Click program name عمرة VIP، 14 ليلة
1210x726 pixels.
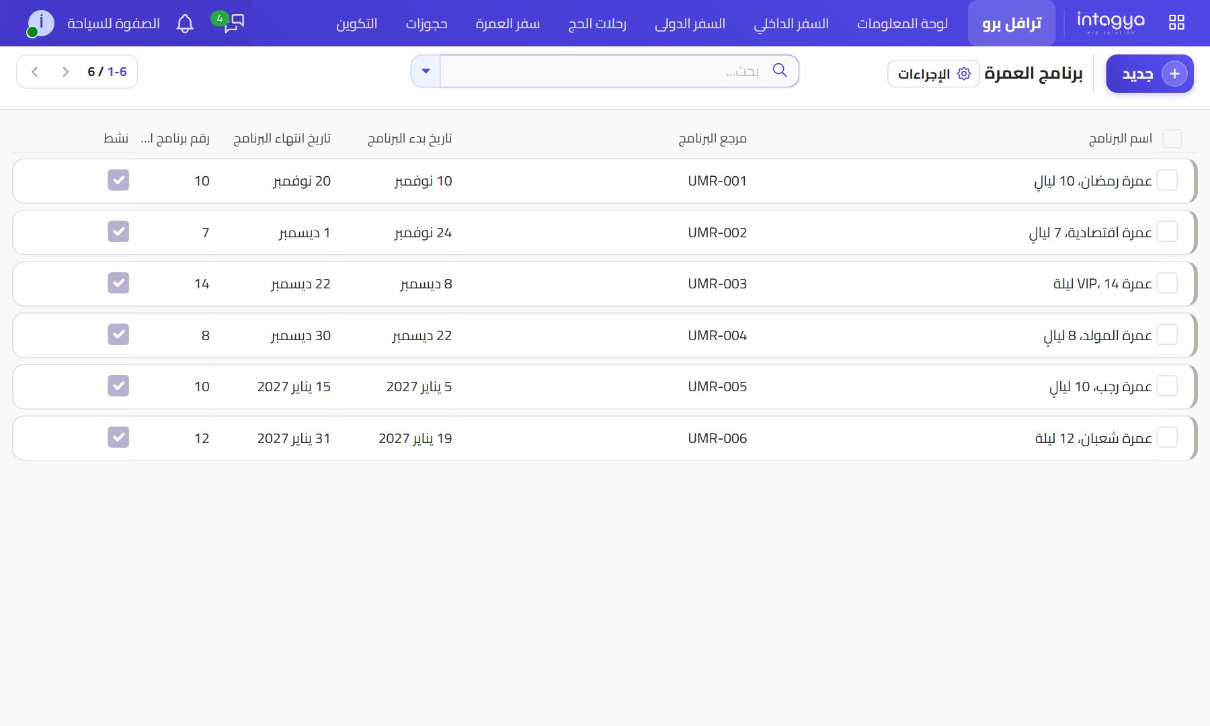pyautogui.click(x=1102, y=284)
